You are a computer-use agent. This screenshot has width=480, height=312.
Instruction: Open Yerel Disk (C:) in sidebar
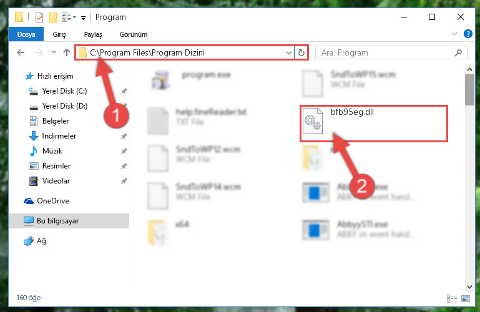tap(64, 91)
